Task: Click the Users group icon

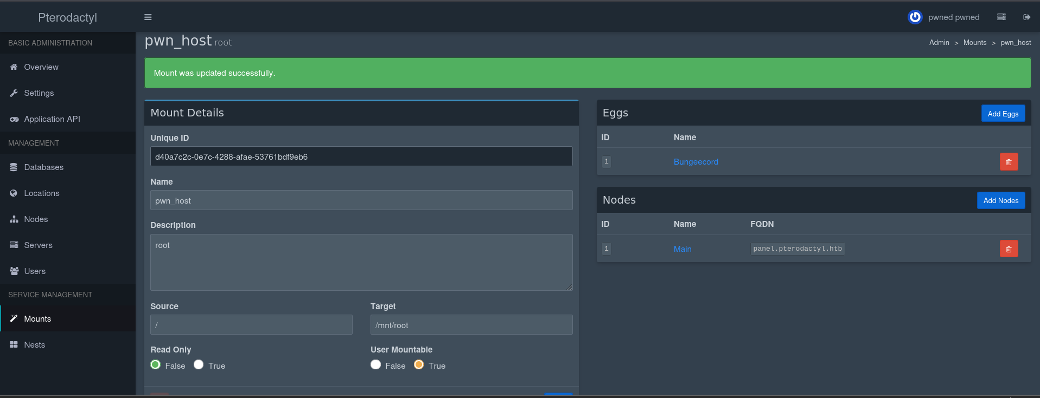Action: point(14,271)
